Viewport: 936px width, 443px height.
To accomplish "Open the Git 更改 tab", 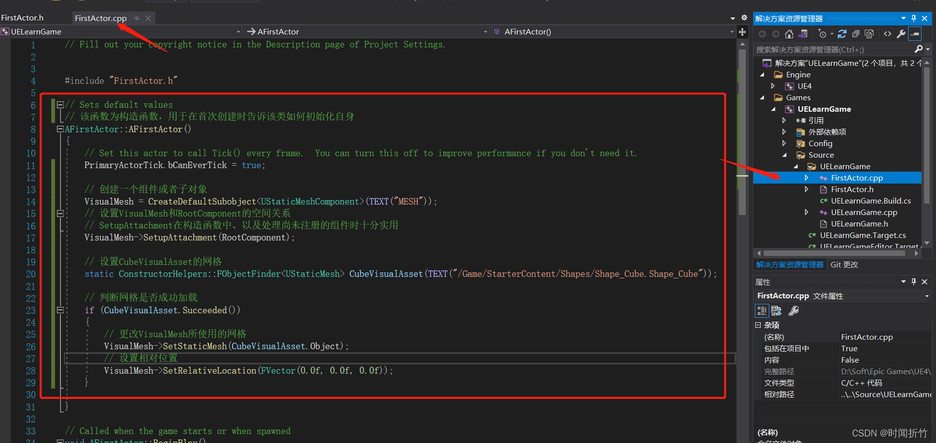I will (x=844, y=264).
